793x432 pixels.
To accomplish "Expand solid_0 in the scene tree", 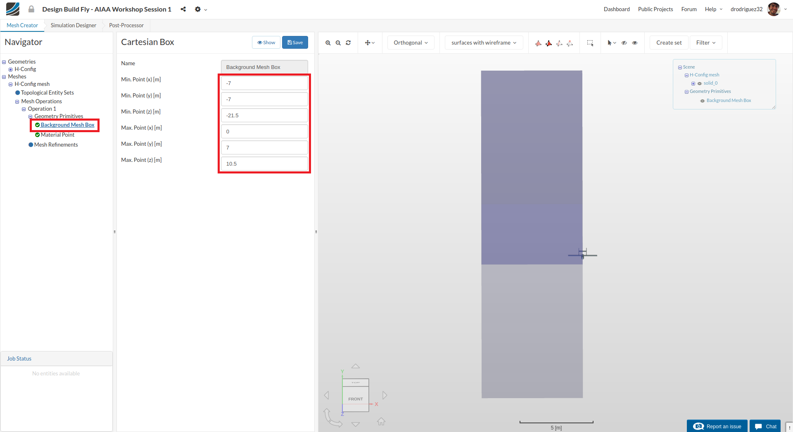I will pyautogui.click(x=693, y=83).
